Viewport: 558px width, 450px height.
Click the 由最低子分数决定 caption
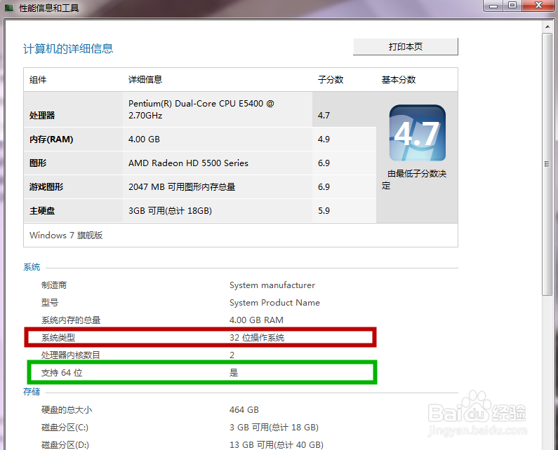pyautogui.click(x=414, y=179)
